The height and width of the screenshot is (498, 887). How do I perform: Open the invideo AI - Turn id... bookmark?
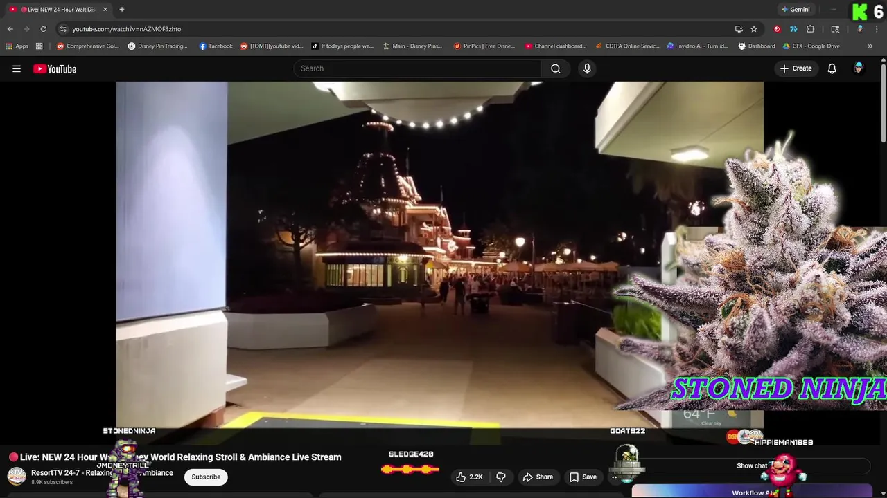click(698, 46)
